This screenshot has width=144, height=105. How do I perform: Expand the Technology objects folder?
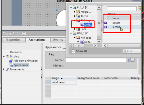tap(74, 16)
